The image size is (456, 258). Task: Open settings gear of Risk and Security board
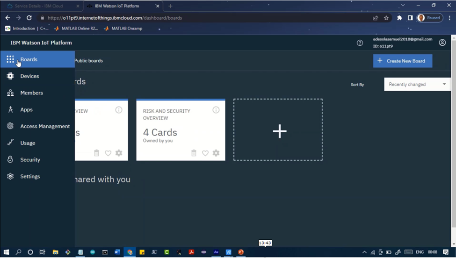216,153
